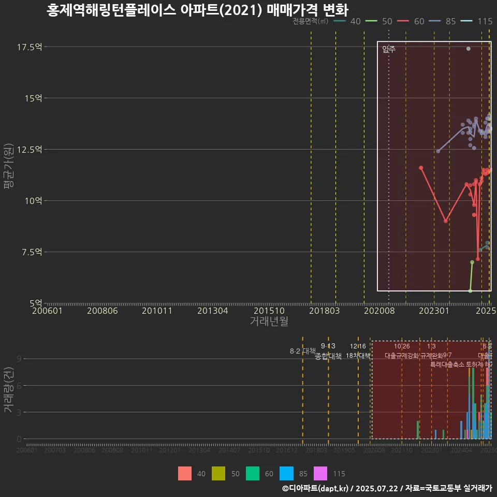Select the red 60 line key in top legend
The image size is (497, 497).
click(403, 21)
